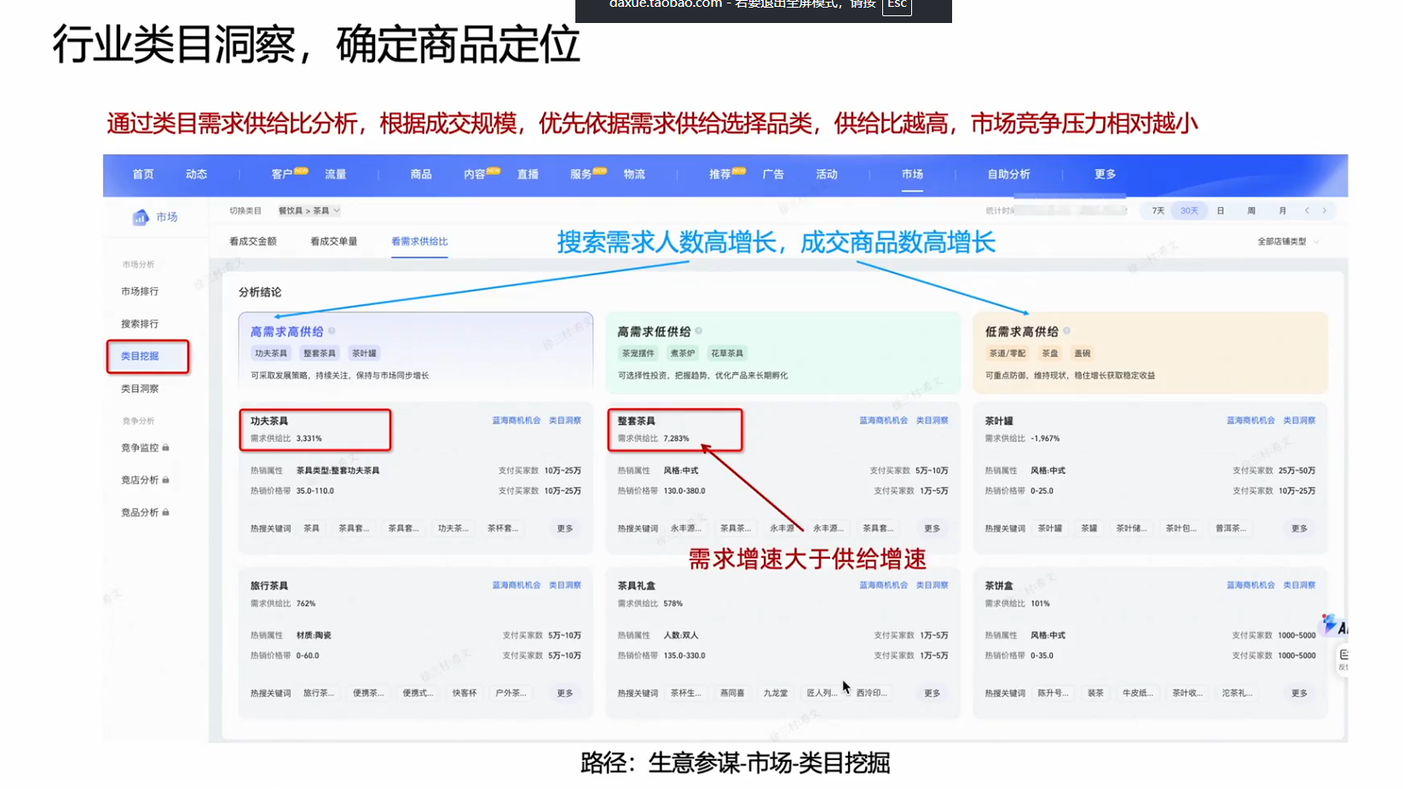Click the info icon next to 高需求高供给
The image size is (1403, 789).
(x=332, y=331)
